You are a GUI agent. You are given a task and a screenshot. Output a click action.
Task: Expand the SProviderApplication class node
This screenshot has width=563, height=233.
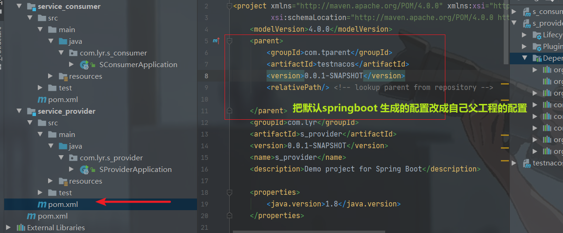point(71,170)
